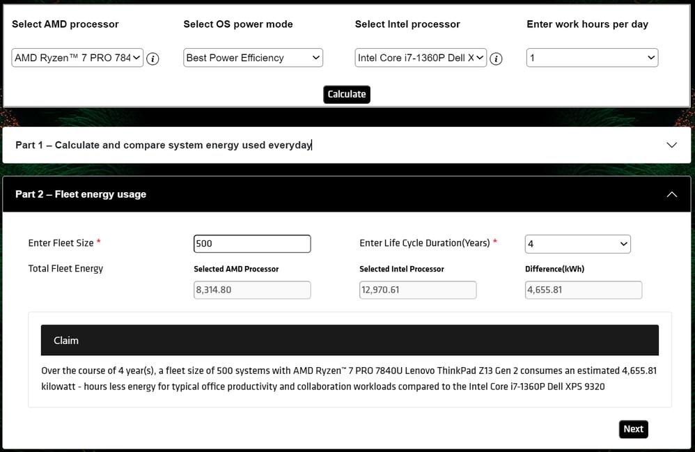Click Part 2 – Fleet energy usage heading
This screenshot has height=452, width=695.
[81, 194]
